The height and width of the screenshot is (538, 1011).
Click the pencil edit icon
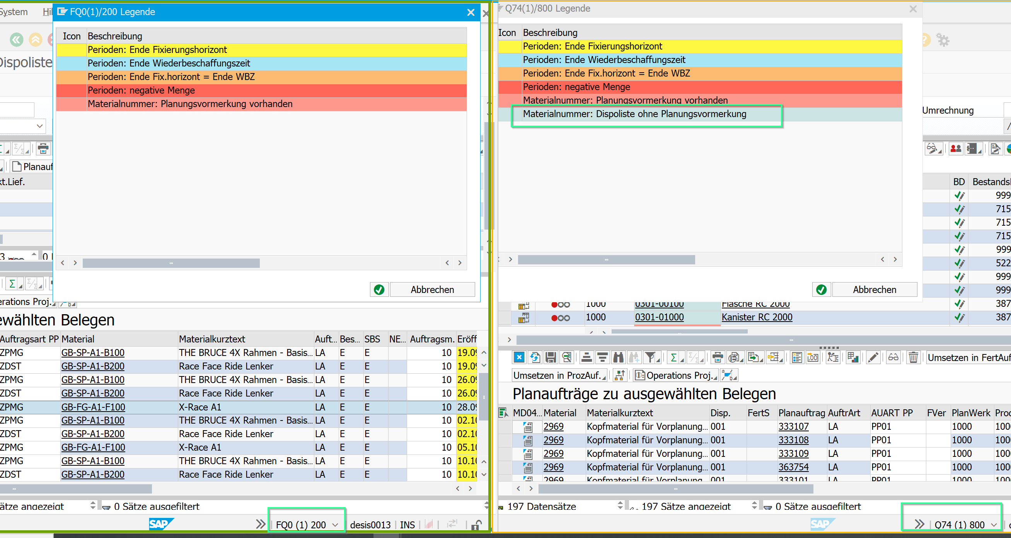[x=873, y=358]
